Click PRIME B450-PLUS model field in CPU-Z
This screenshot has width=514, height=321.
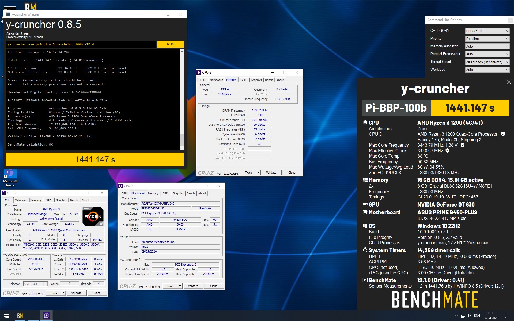[x=166, y=208]
